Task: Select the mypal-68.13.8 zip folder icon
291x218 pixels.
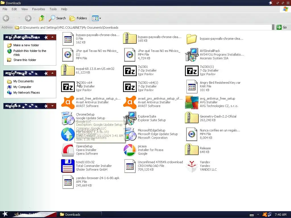Action: [68, 70]
